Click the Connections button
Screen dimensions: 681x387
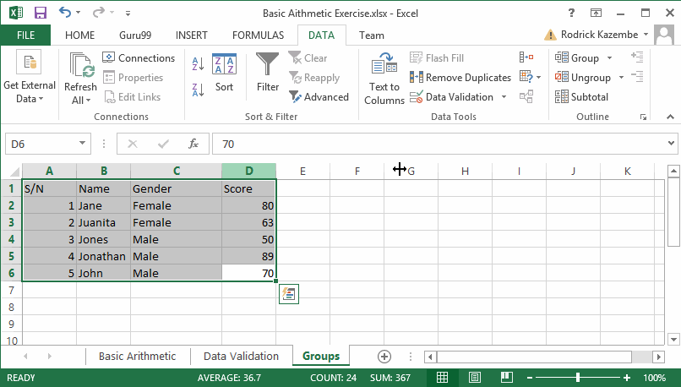pyautogui.click(x=139, y=58)
